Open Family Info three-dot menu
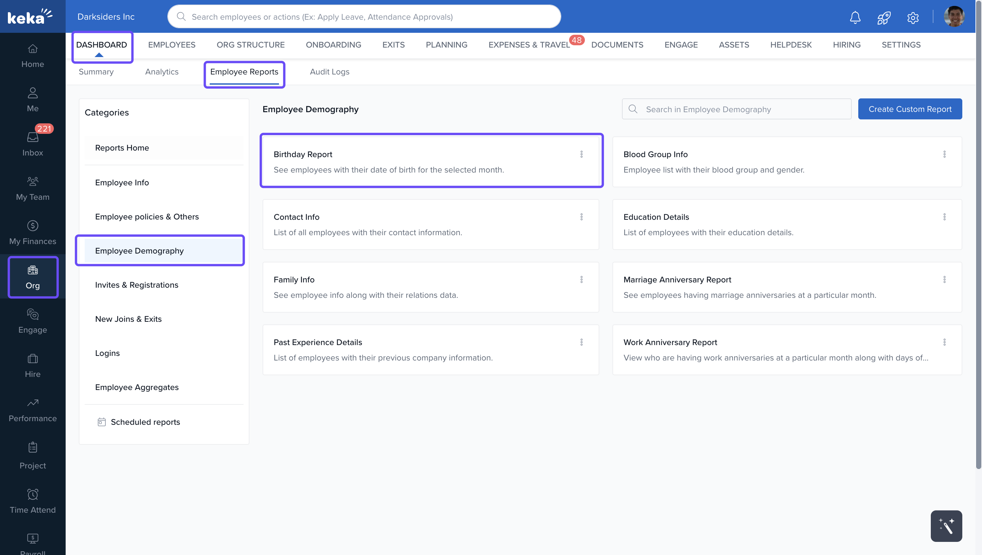 tap(581, 279)
